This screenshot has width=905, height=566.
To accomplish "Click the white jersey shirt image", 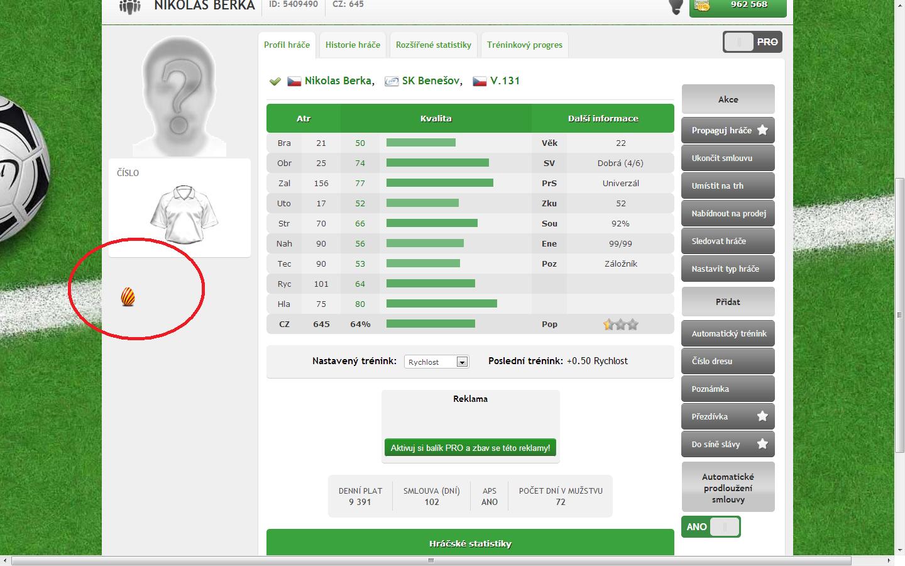I will [184, 214].
